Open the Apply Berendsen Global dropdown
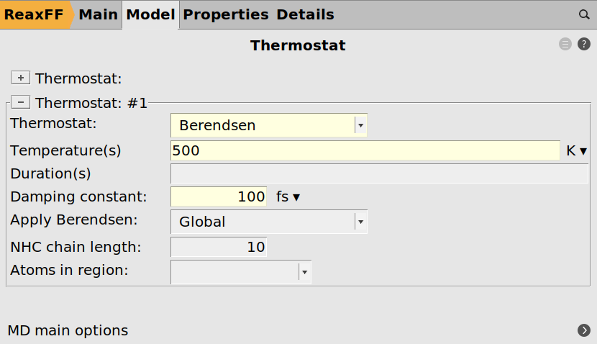The image size is (597, 344). tap(269, 222)
